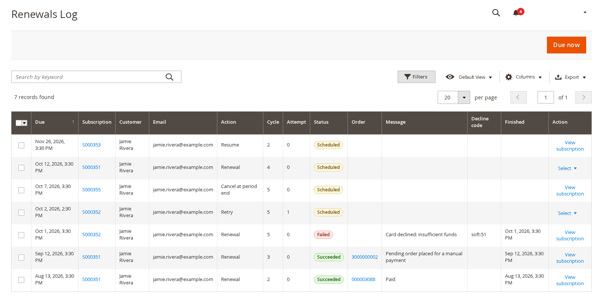Click the '7 records found' text
This screenshot has height=299, width=603.
[x=34, y=97]
